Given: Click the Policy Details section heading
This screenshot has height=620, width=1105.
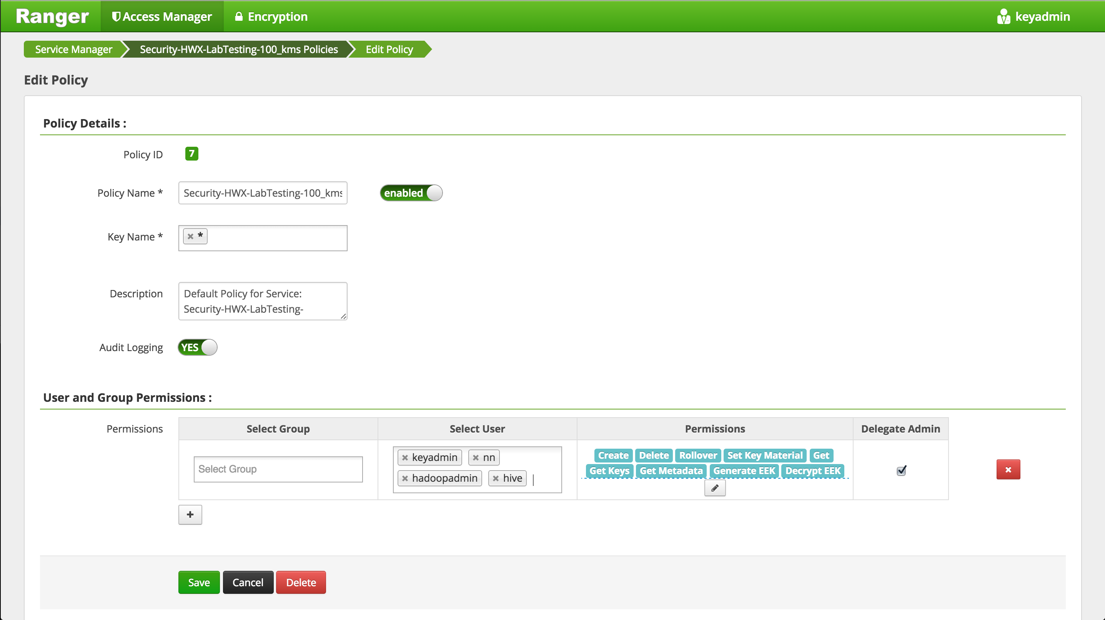Looking at the screenshot, I should 85,123.
